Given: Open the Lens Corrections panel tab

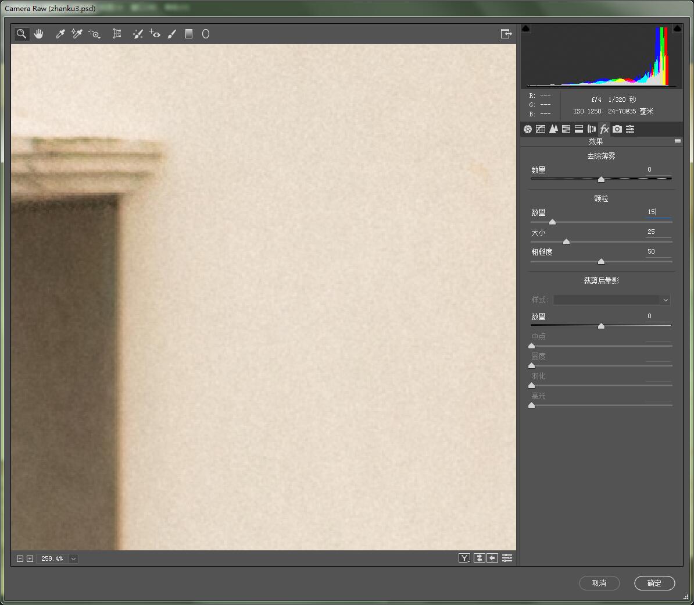Looking at the screenshot, I should tap(592, 129).
